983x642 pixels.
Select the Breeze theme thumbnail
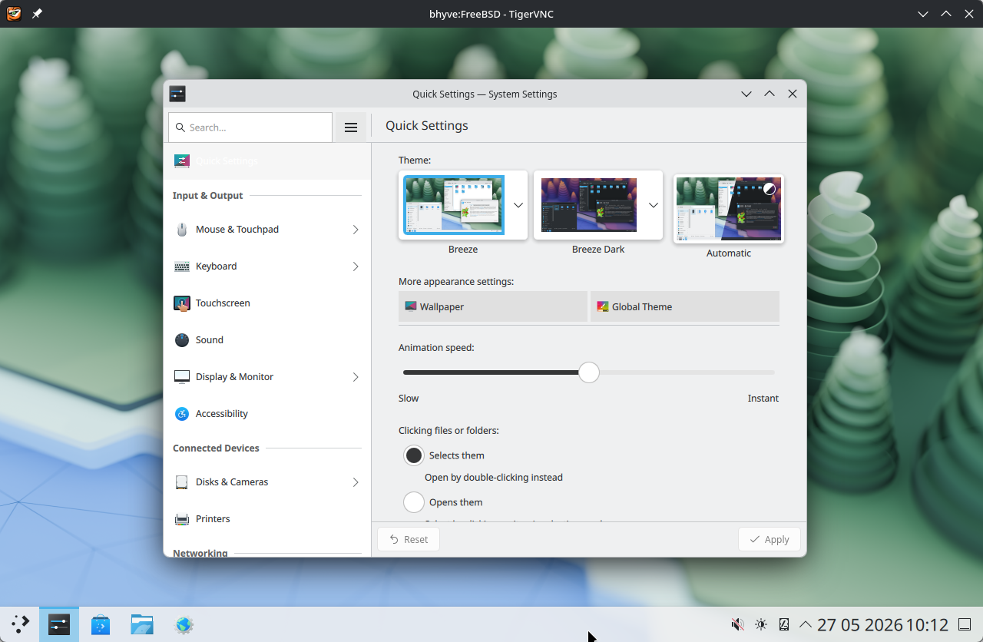455,205
